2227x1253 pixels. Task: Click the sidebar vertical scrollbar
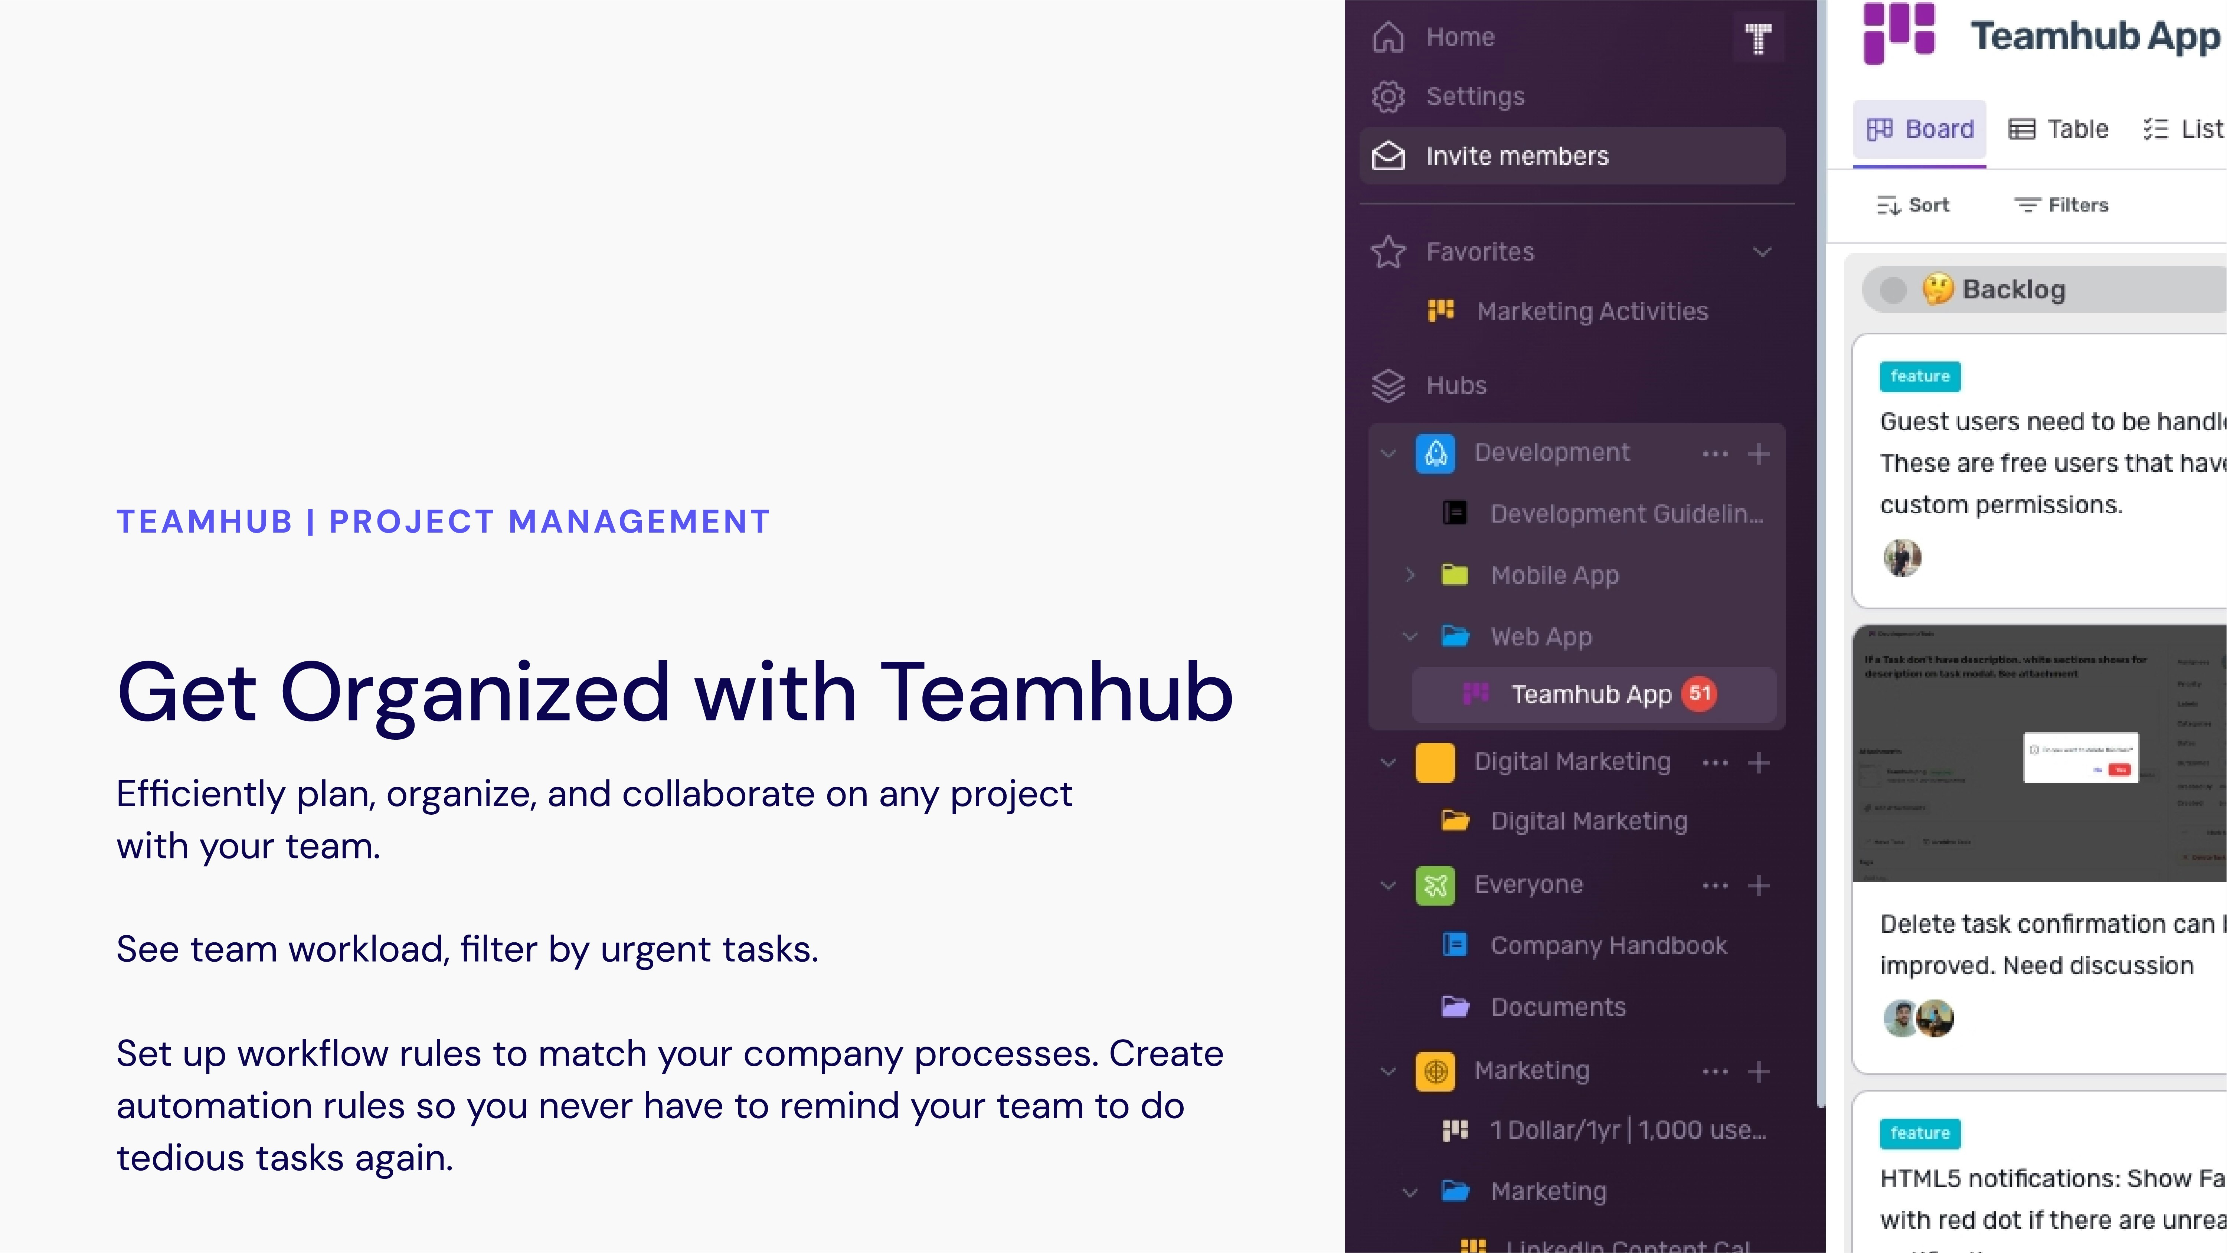coord(1820,553)
